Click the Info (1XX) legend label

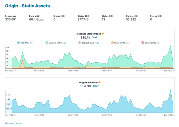tap(25, 43)
